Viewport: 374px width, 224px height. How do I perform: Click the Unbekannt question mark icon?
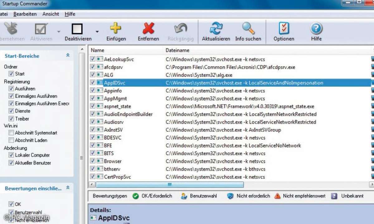click(334, 196)
